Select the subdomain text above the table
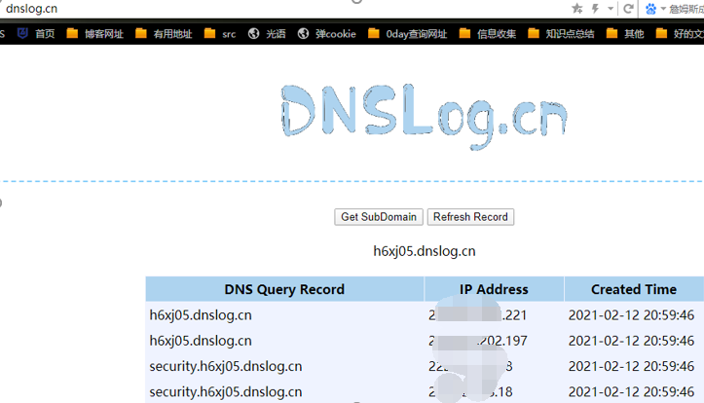 tap(425, 251)
